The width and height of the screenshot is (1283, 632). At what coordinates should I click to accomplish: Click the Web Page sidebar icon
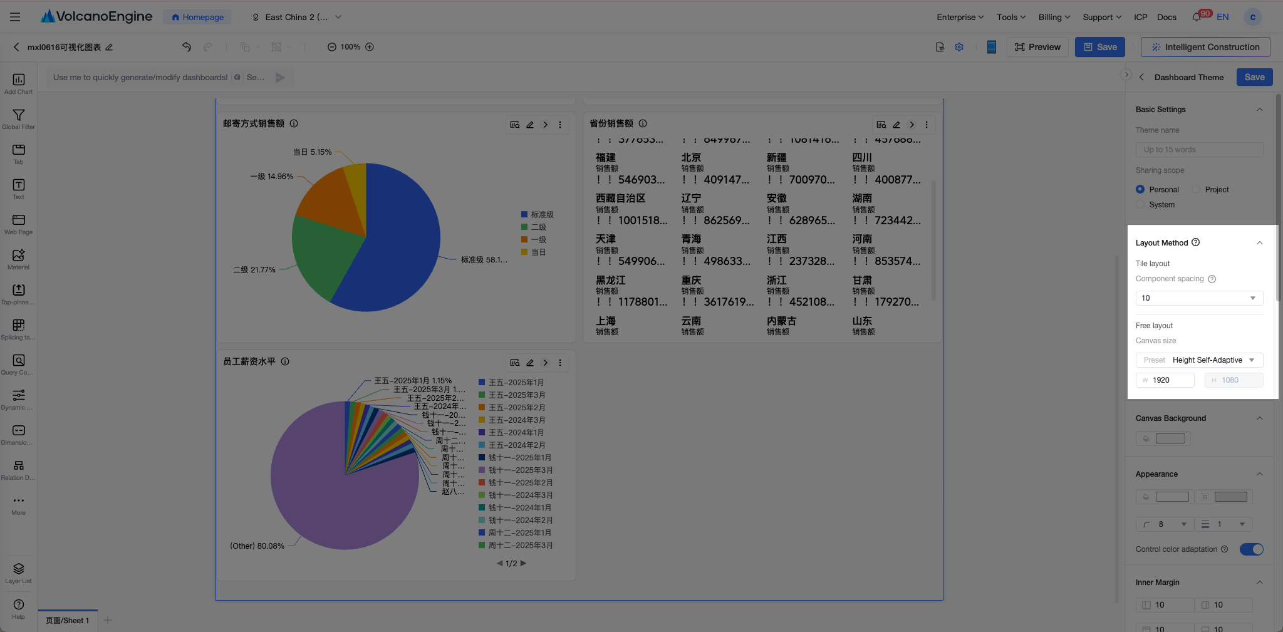[x=18, y=224]
